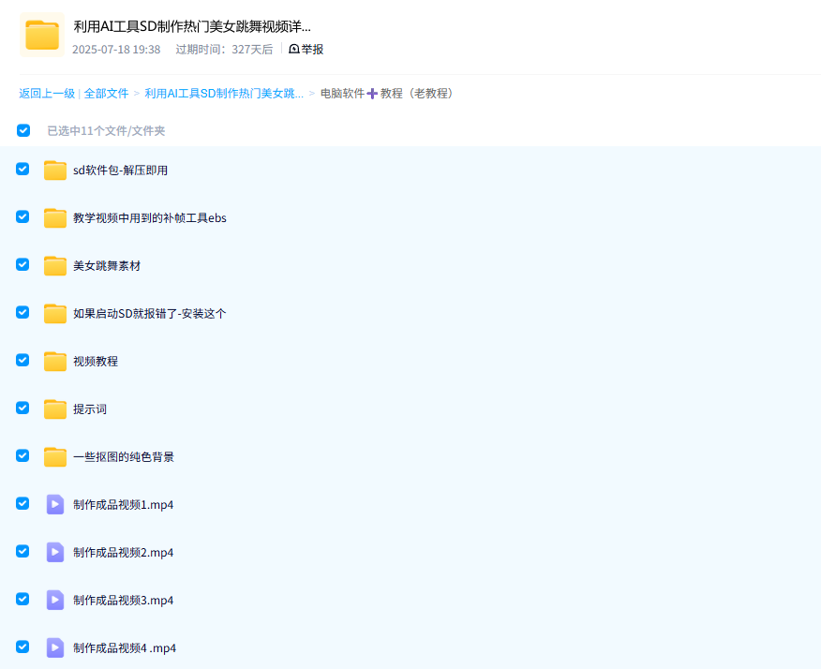Open file name 制作成品视频3.mp4

pyautogui.click(x=124, y=600)
